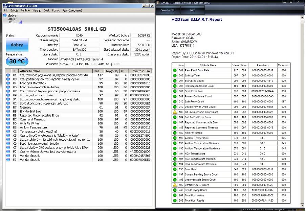This screenshot has width=306, height=213.
Task: Click the Threshold column header in HDDScan
Action: point(284,65)
